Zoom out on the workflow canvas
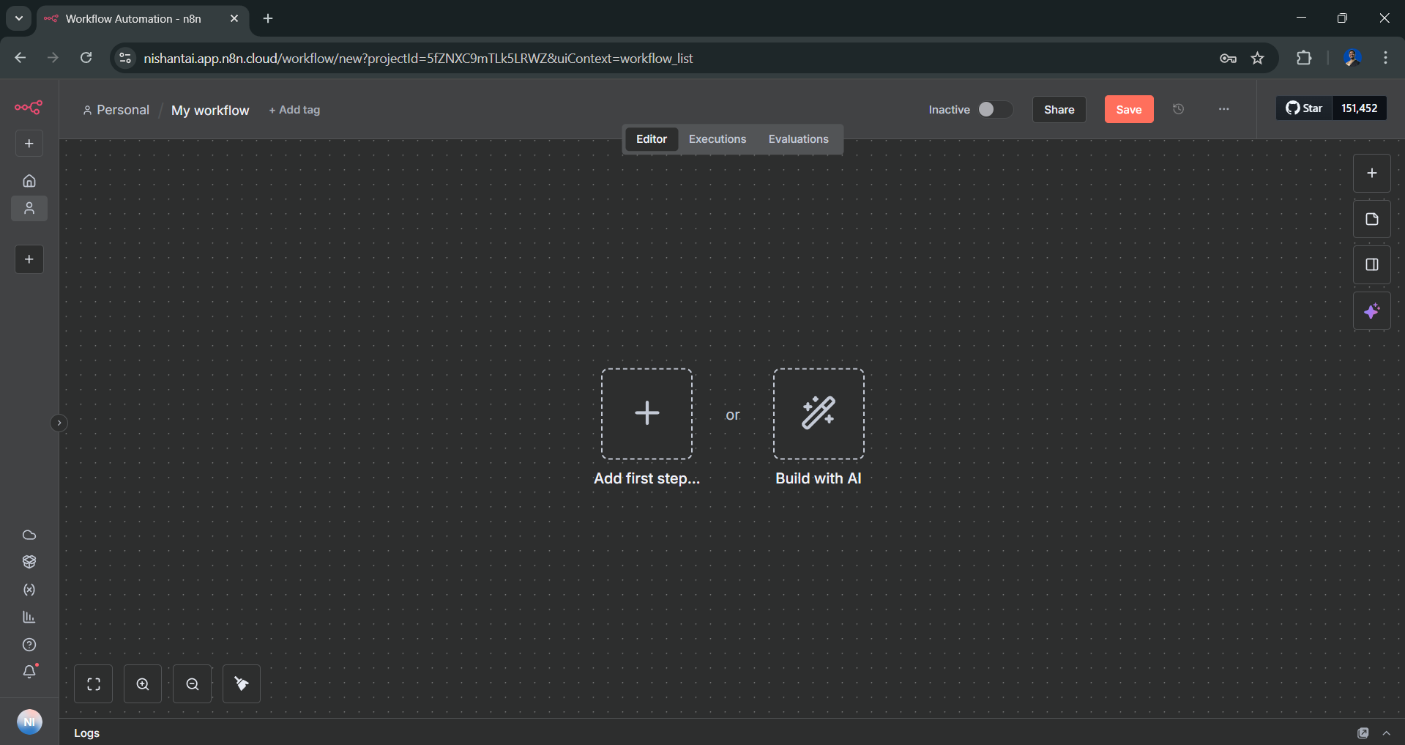The height and width of the screenshot is (745, 1405). click(191, 683)
